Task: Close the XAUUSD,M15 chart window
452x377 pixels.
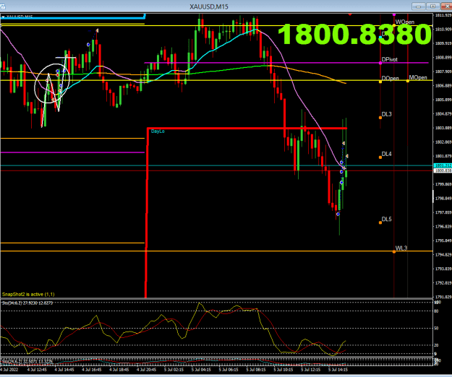Action: tap(446, 6)
